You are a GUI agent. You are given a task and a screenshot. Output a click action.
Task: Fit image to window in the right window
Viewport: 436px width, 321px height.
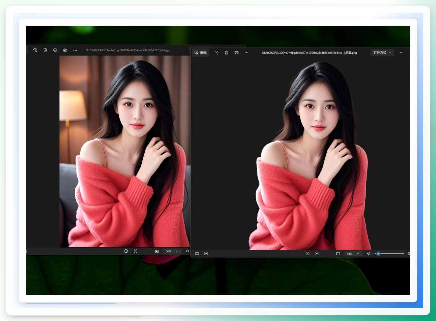point(338,254)
